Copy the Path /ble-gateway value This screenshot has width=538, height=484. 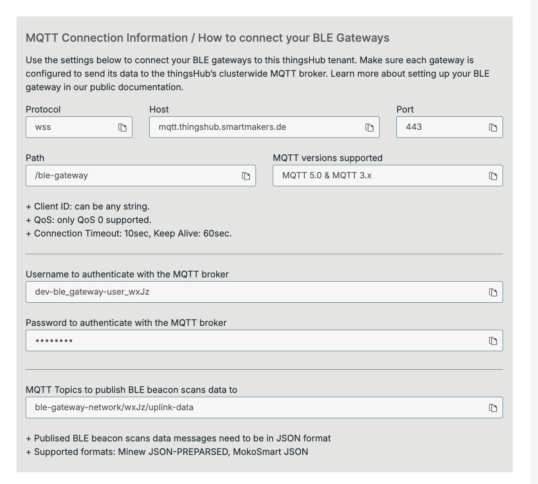[x=246, y=176]
